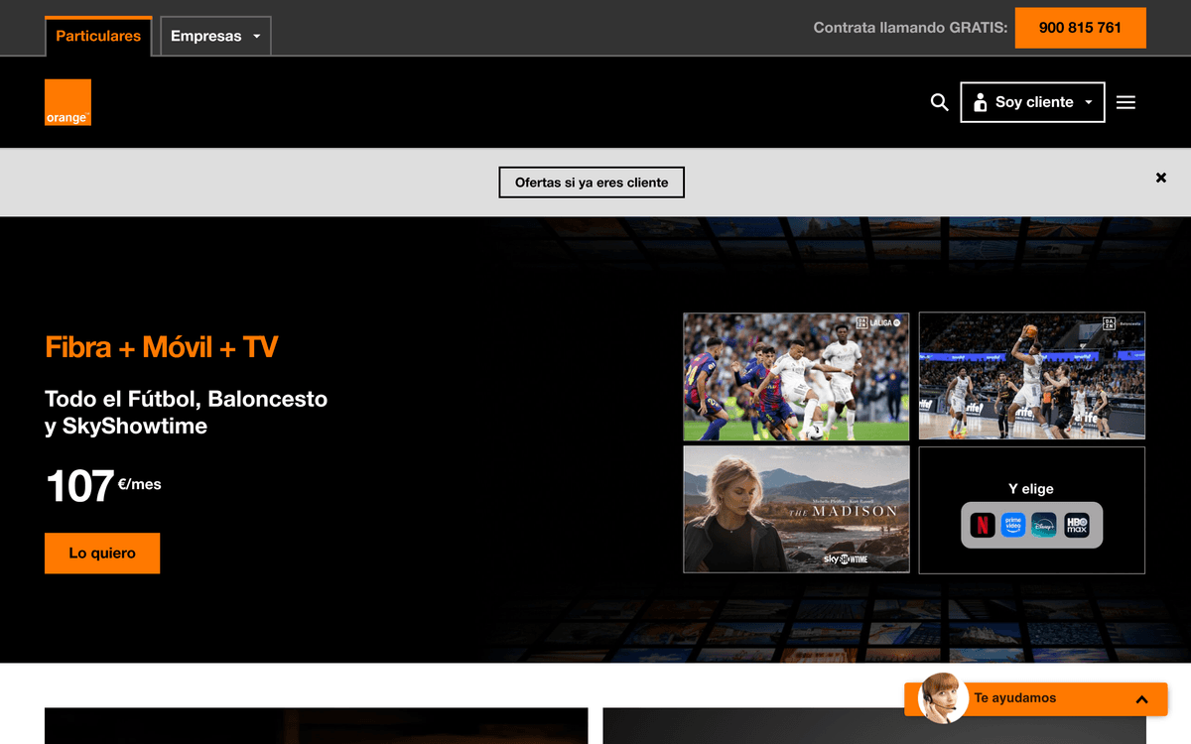Click the Prime Video icon

[x=1012, y=525]
